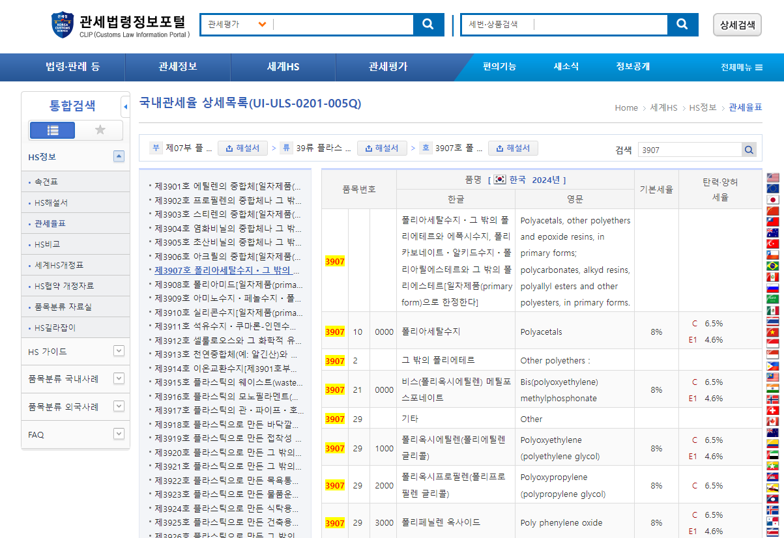Click the 상세검색 button
This screenshot has height=538, width=784.
737,25
